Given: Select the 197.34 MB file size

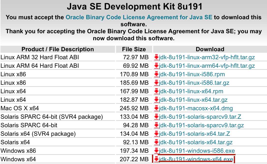Looking at the screenshot, I should click(134, 151).
